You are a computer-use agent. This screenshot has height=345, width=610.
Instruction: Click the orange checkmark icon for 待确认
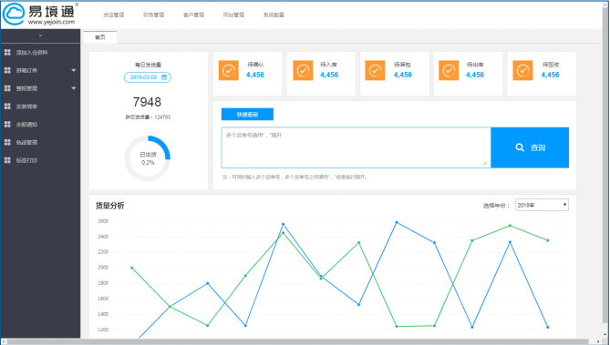[x=229, y=70]
